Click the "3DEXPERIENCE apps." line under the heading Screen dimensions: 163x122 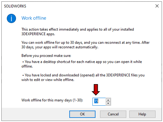(37, 34)
